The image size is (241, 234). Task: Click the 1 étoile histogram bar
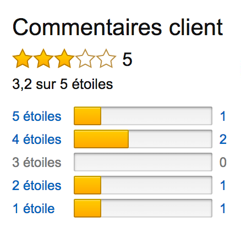[x=143, y=208]
